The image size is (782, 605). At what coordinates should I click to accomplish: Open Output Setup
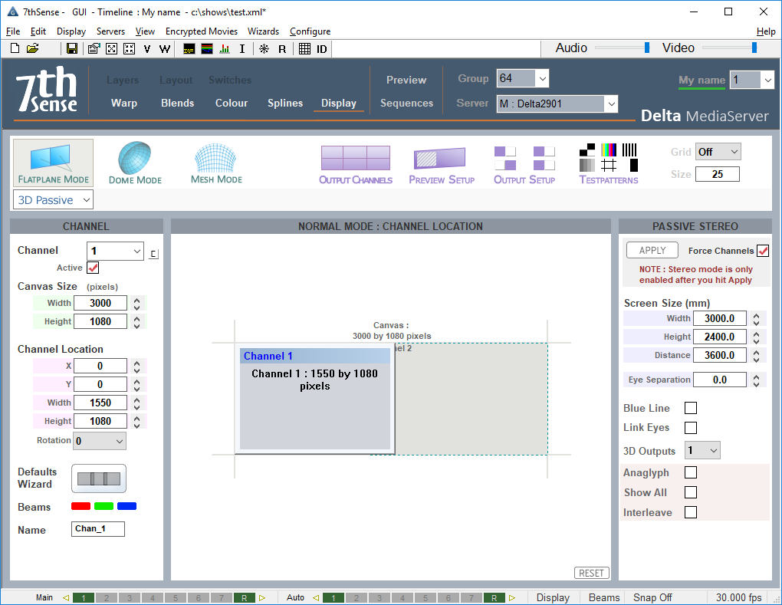click(524, 165)
